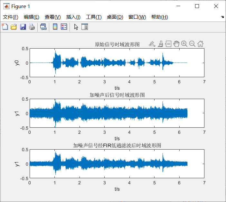Activate zoom in on the axes toolbar
This screenshot has height=202, width=226.
point(184,44)
